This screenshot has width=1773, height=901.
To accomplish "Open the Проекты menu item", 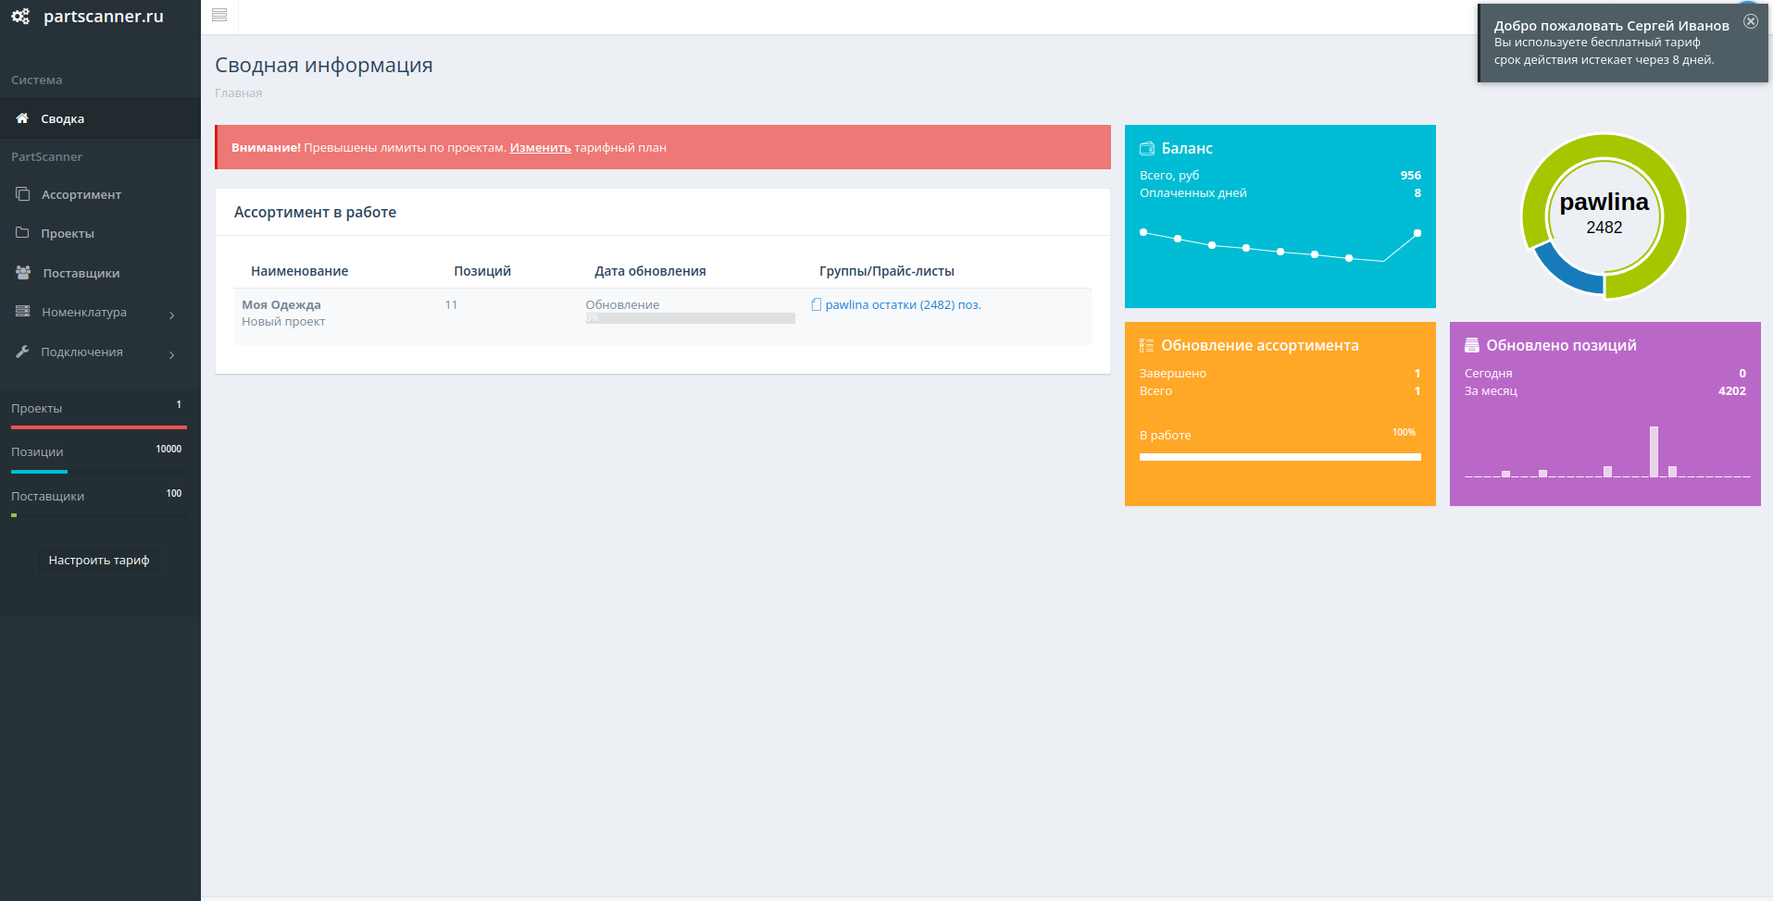I will pyautogui.click(x=68, y=234).
